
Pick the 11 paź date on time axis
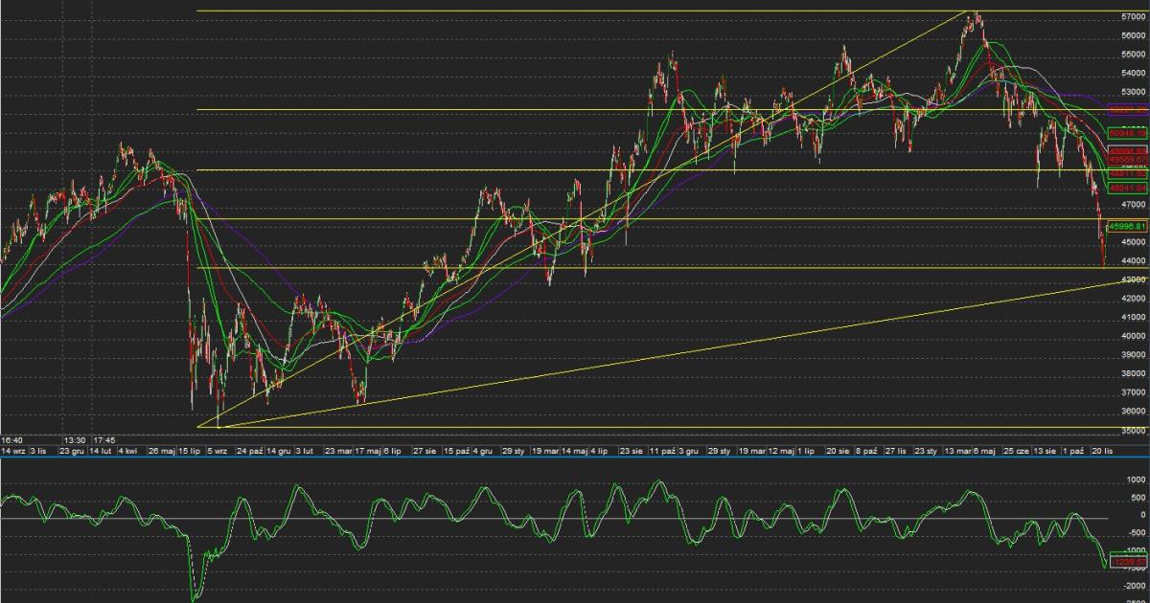[662, 450]
